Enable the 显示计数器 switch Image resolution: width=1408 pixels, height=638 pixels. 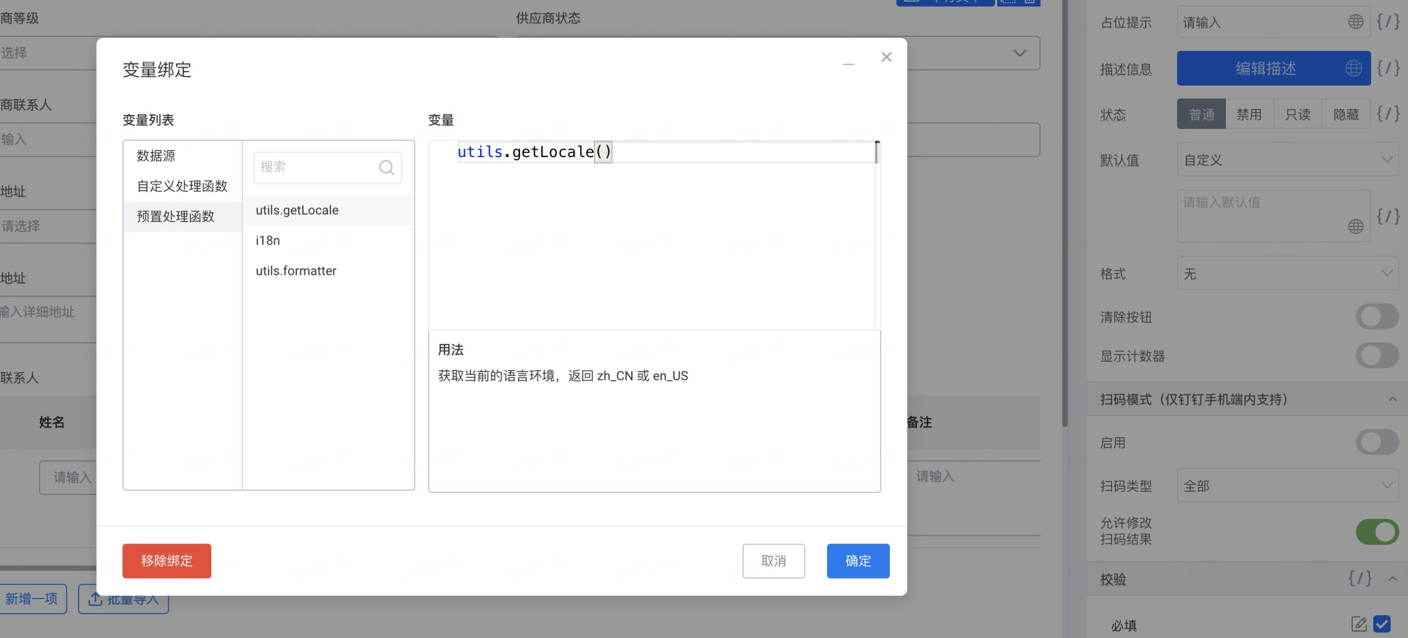click(1377, 356)
